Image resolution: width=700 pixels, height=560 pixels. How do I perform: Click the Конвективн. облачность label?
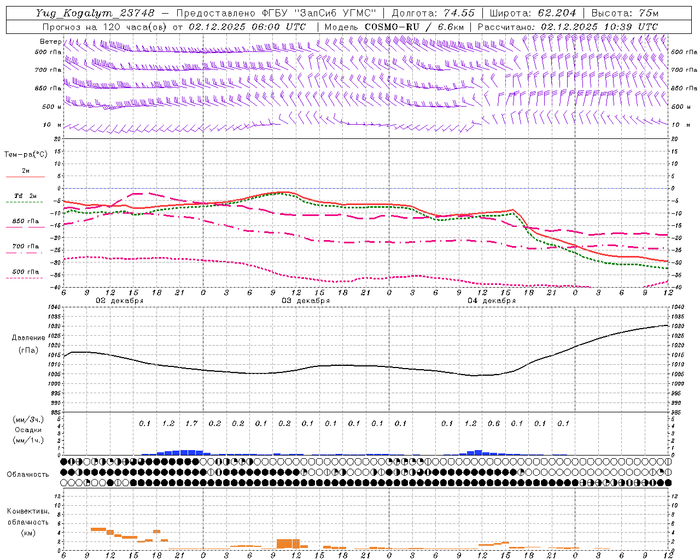pyautogui.click(x=28, y=517)
